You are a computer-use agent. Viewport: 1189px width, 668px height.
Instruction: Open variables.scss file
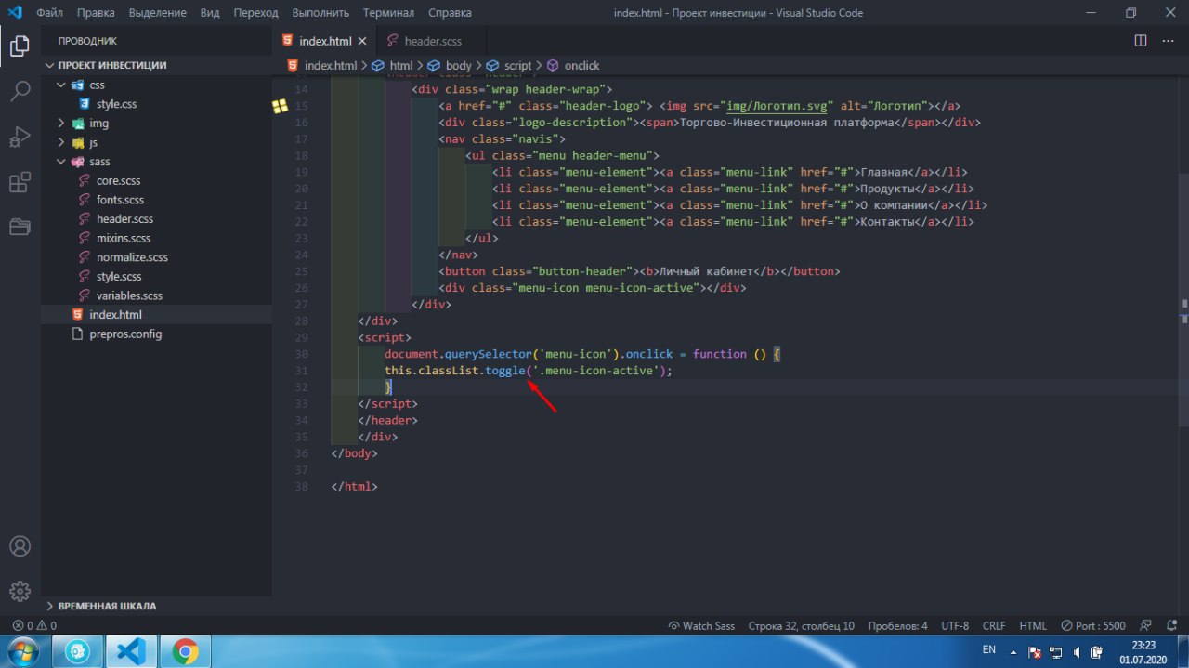pos(156,295)
